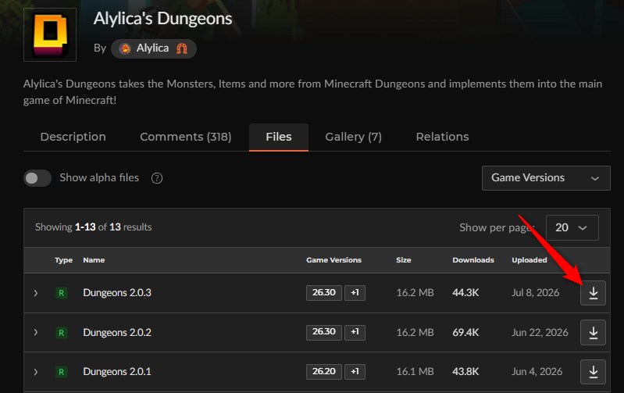Image resolution: width=624 pixels, height=393 pixels.
Task: Open the Show alpha files help icon
Action: click(157, 178)
